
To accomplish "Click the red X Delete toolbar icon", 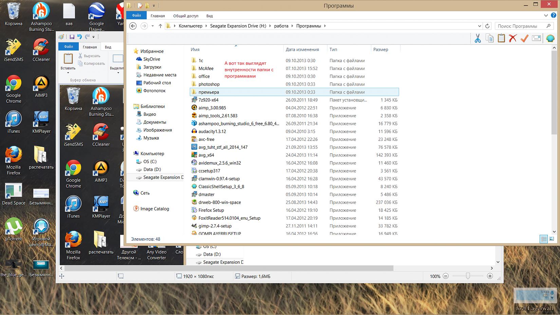I will (x=512, y=38).
